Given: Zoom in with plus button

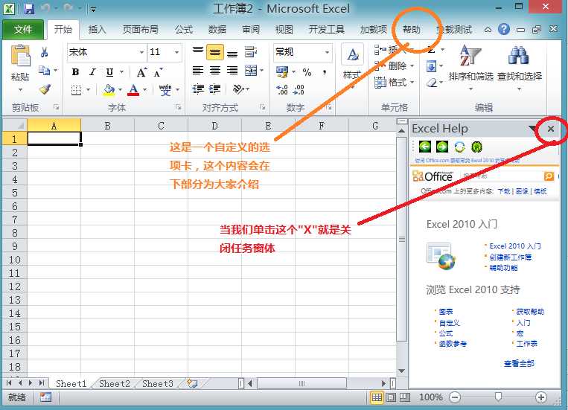Looking at the screenshot, I should (541, 397).
